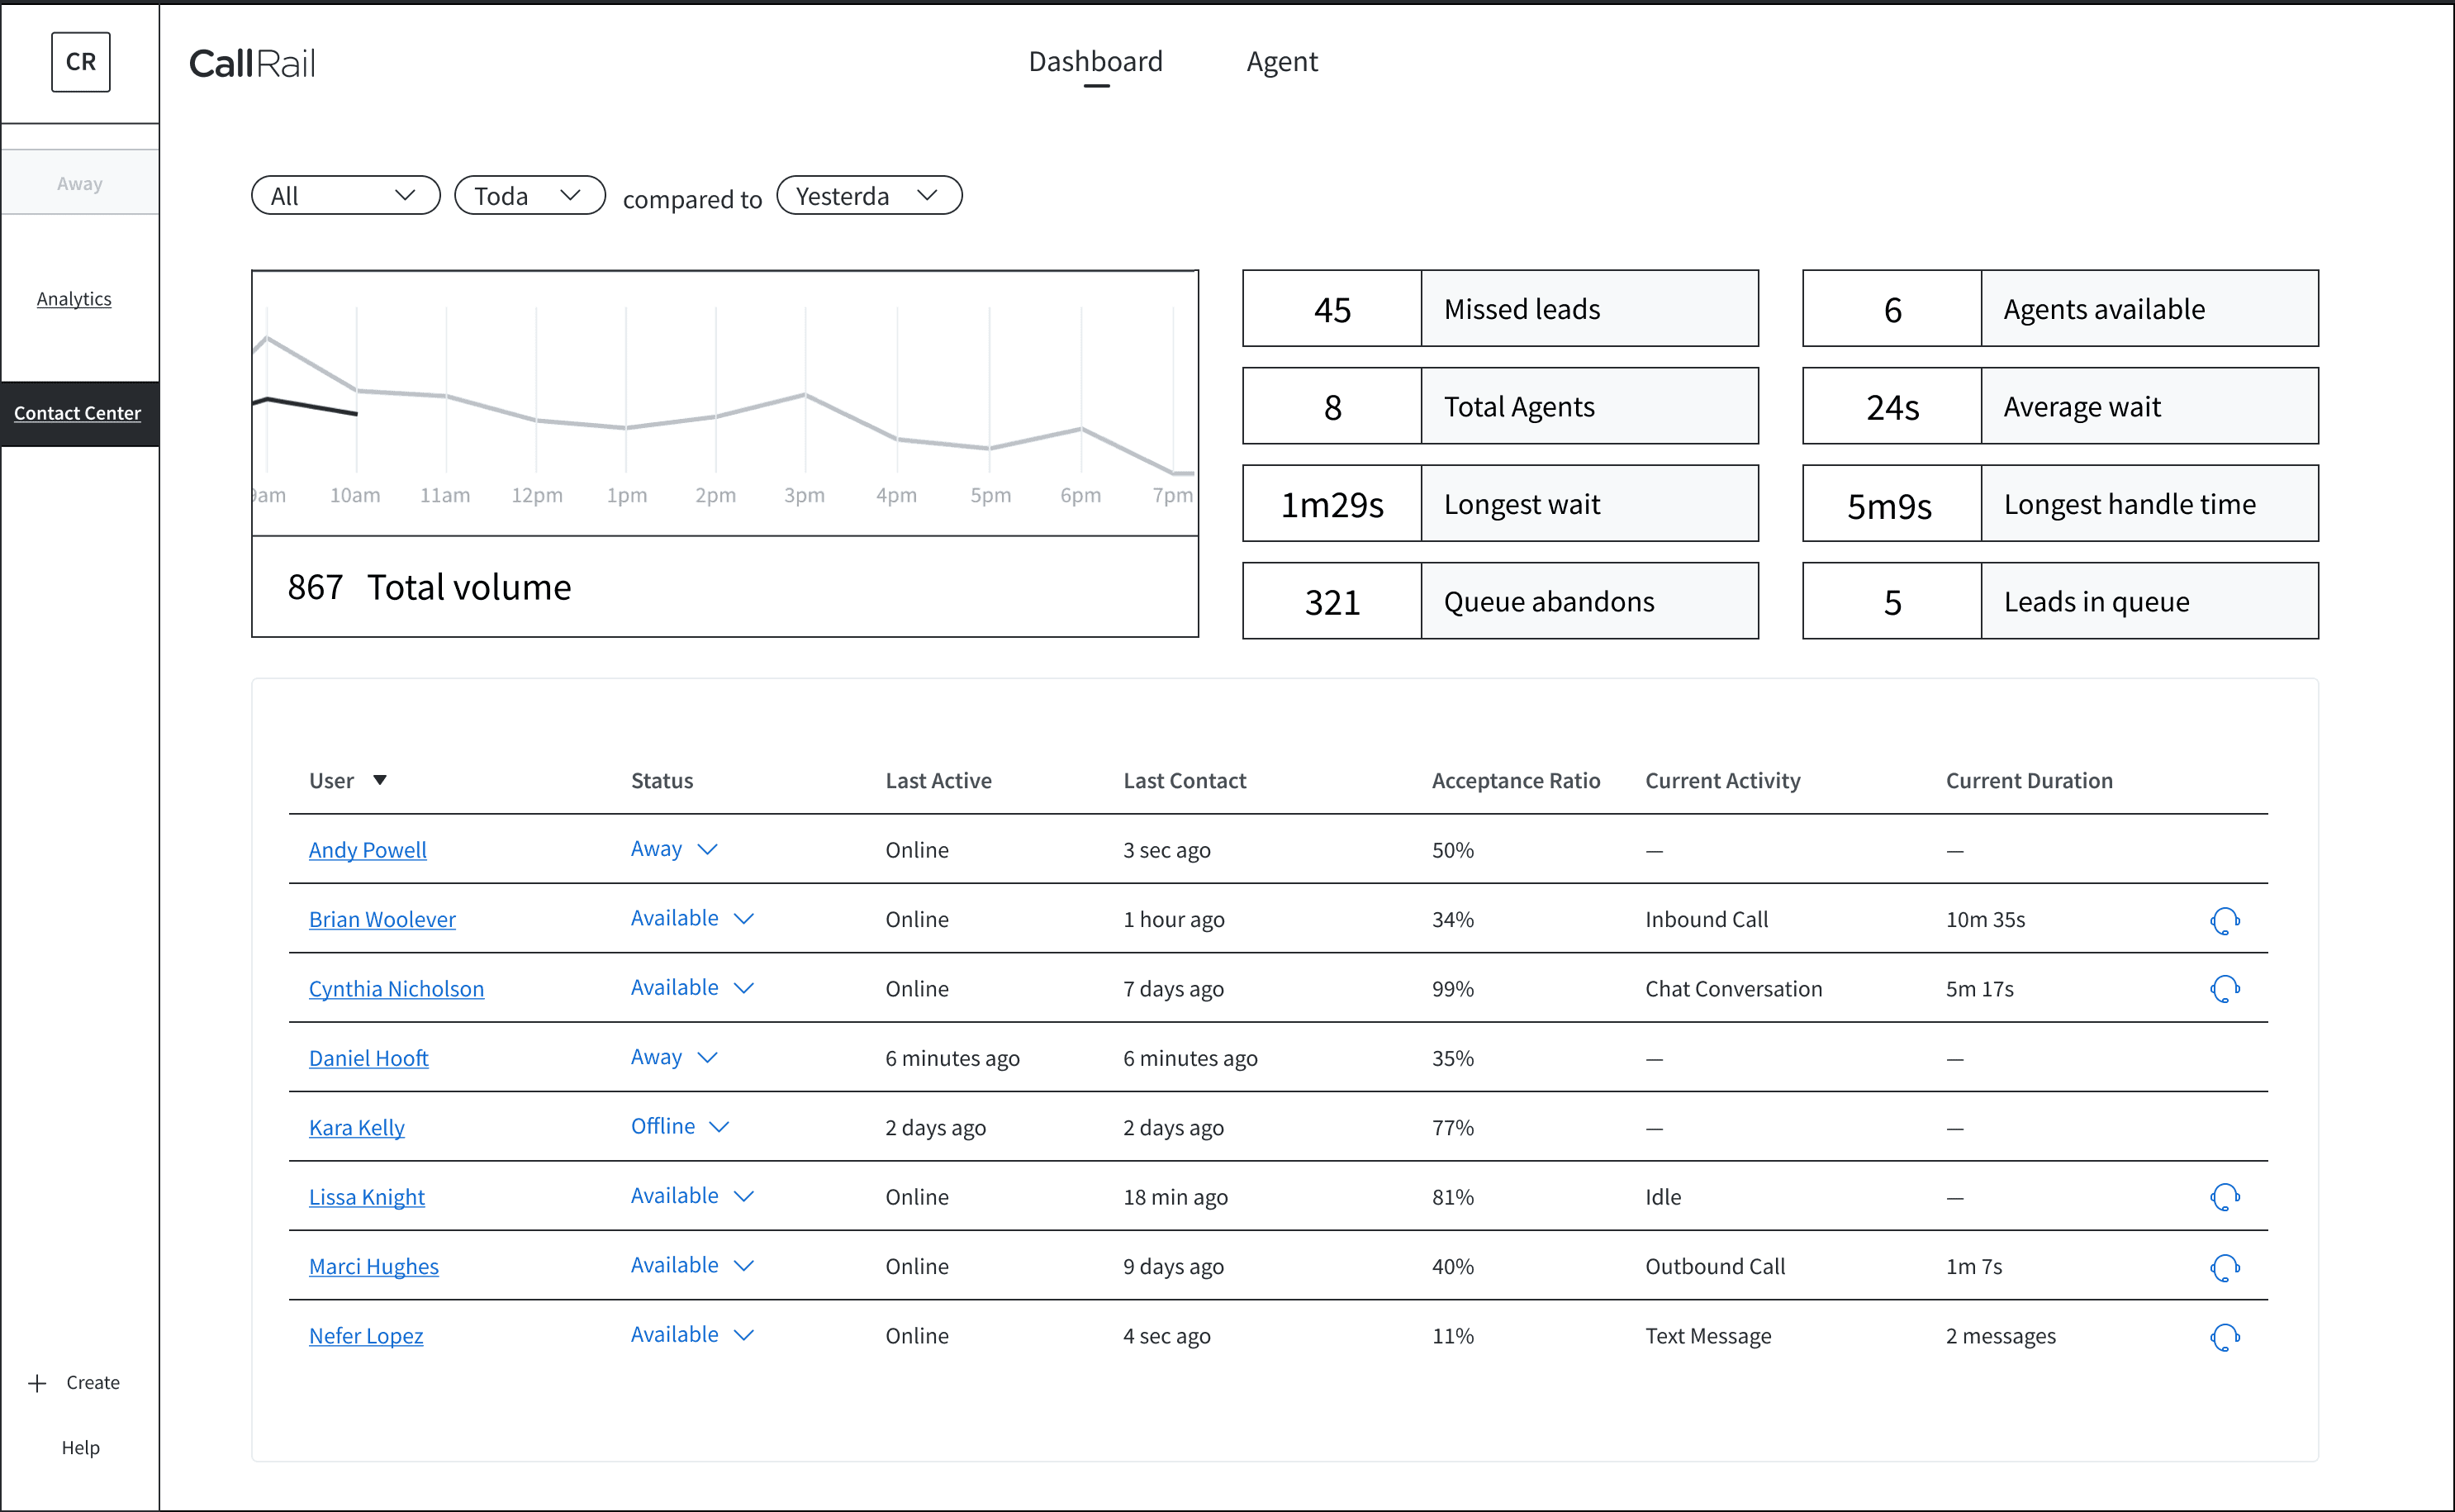Open Analytics from the sidebar
This screenshot has width=2455, height=1512.
74,299
